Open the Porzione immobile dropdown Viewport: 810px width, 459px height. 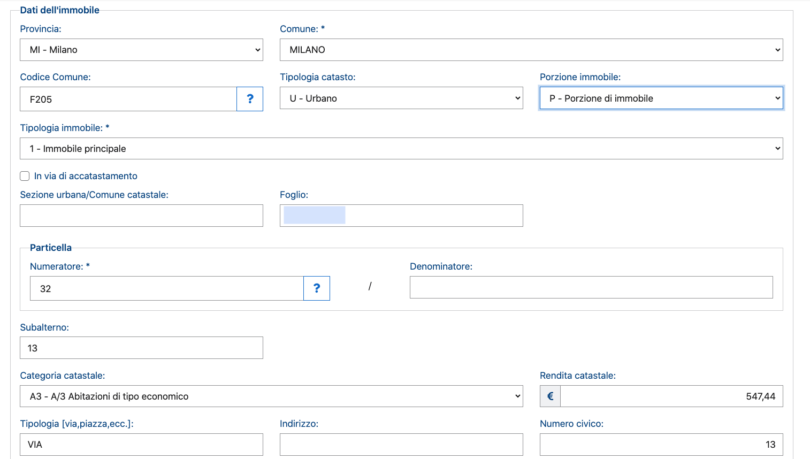661,98
